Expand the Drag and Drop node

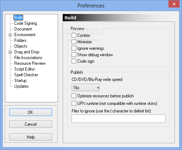[x=10, y=52]
